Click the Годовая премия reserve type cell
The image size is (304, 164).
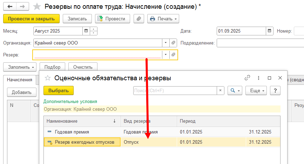click(x=149, y=132)
